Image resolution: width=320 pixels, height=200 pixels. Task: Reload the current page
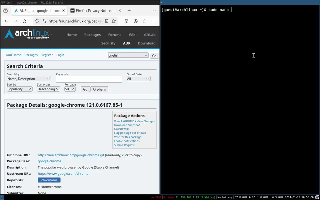(24, 21)
